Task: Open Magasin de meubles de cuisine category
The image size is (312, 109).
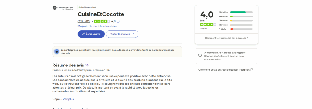Action: click(97, 26)
